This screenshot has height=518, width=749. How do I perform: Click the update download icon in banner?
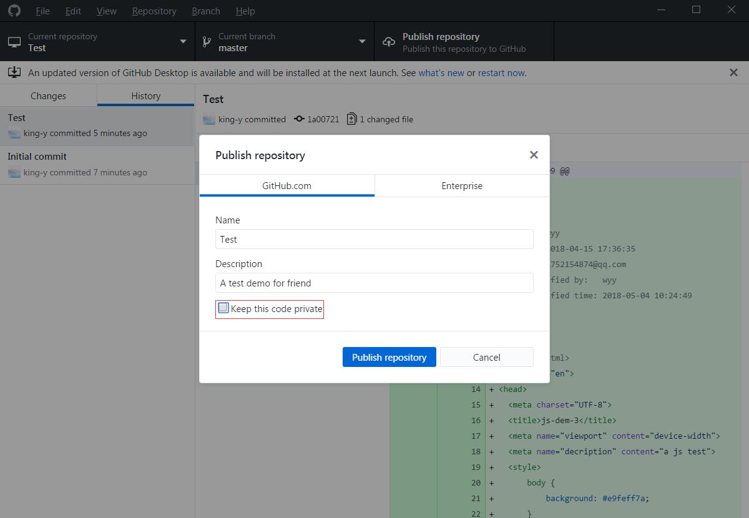[x=14, y=72]
